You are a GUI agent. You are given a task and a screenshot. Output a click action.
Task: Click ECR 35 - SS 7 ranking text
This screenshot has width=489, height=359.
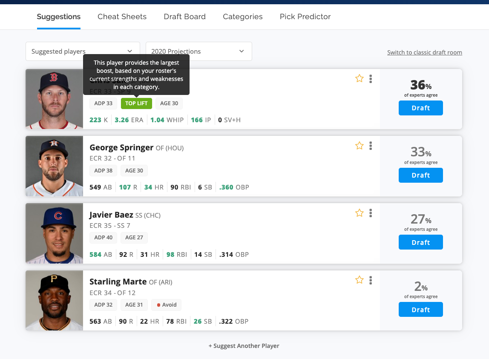coord(110,226)
